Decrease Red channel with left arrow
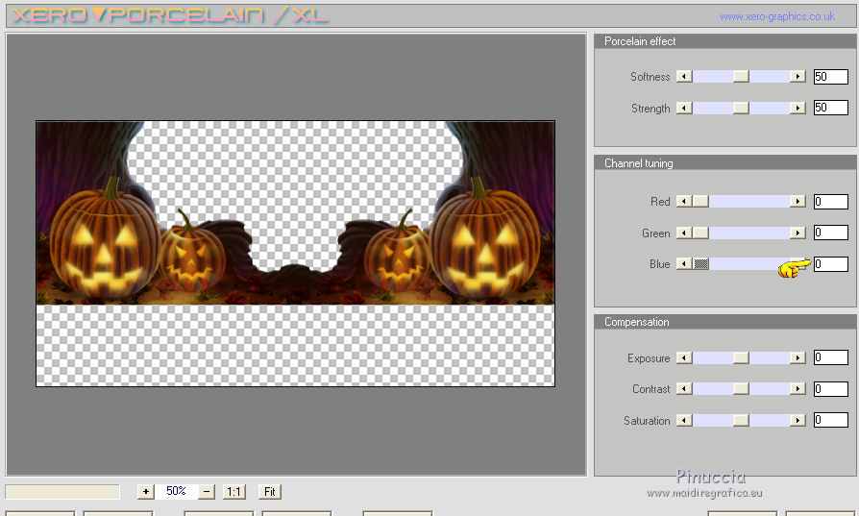 (684, 201)
